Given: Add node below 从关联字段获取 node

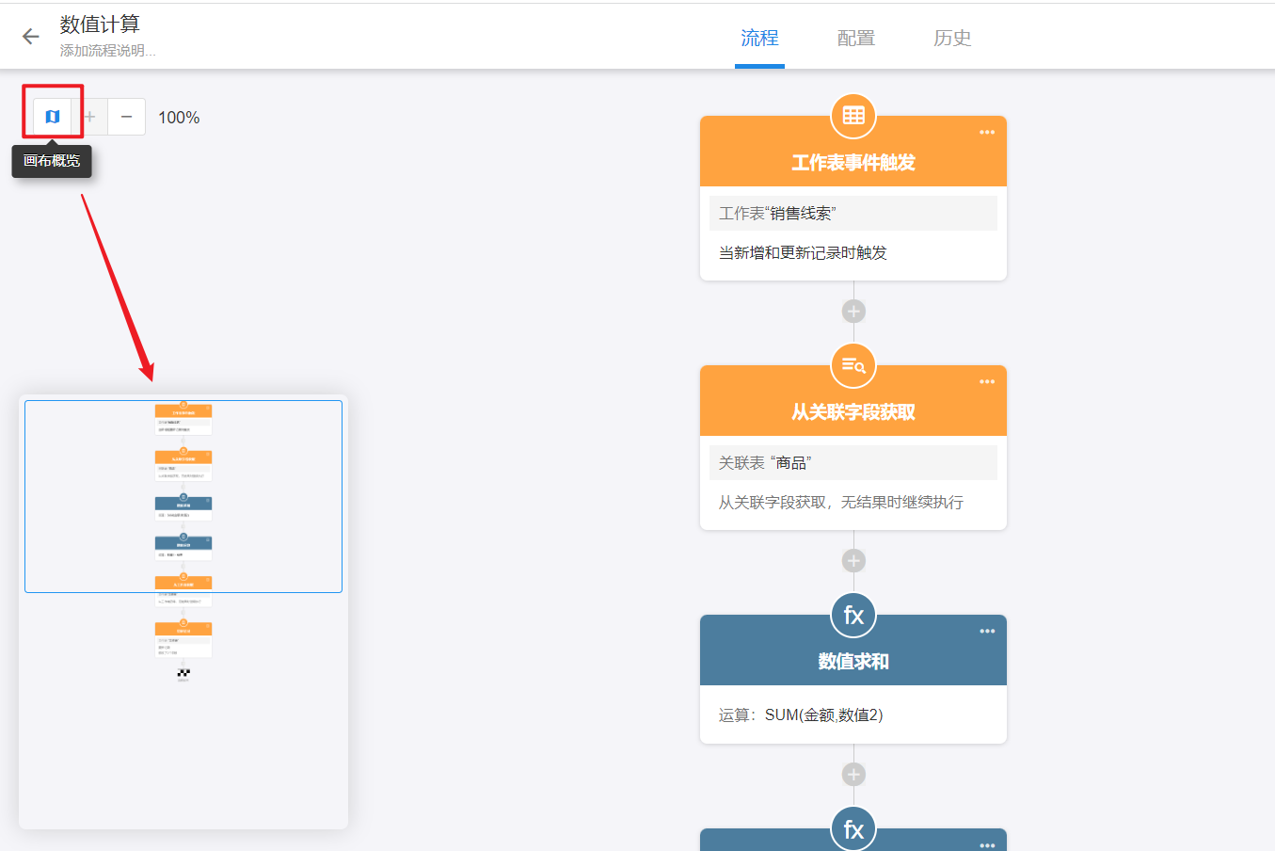Looking at the screenshot, I should pyautogui.click(x=853, y=561).
